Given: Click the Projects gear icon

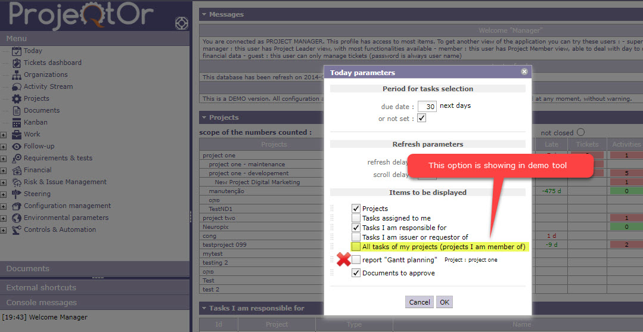Looking at the screenshot, I should [x=17, y=99].
